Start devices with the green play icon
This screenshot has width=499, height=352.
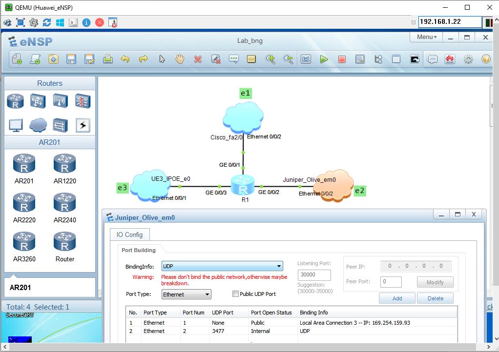click(324, 59)
